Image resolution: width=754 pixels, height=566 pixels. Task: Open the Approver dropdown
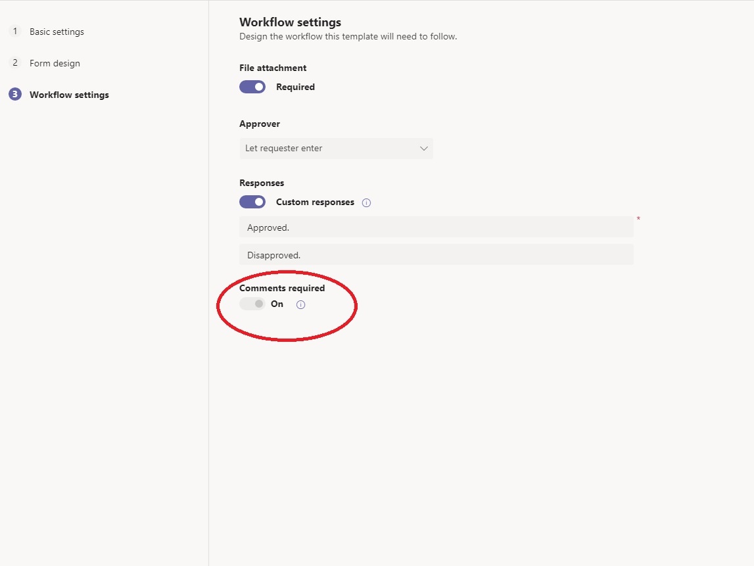(336, 148)
